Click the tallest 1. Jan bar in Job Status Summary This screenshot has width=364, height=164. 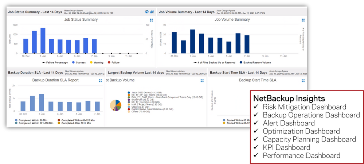43,41
